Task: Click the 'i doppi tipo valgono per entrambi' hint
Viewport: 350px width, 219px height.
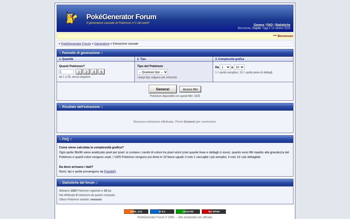Action: pyautogui.click(x=157, y=77)
